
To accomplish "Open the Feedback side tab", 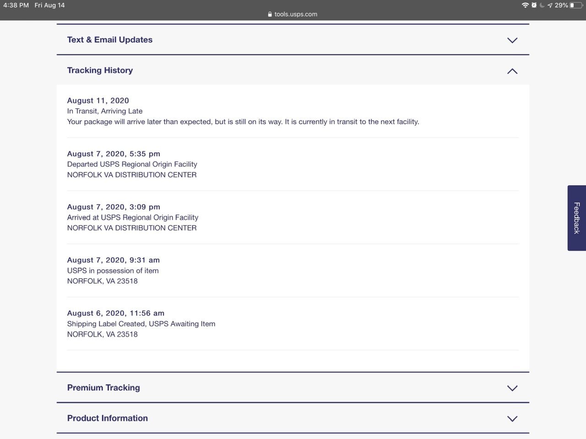I will pyautogui.click(x=577, y=218).
